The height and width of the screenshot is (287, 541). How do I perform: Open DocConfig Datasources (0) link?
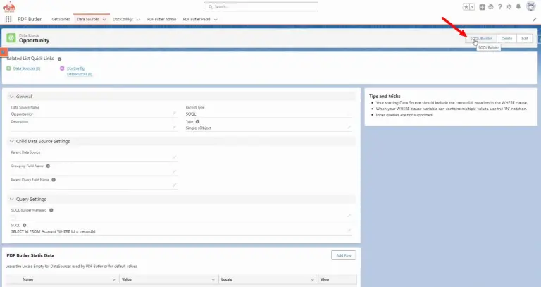[80, 71]
